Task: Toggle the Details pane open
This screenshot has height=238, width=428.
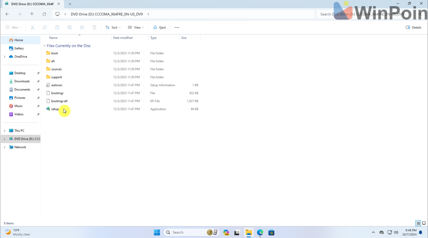Action: tap(414, 27)
